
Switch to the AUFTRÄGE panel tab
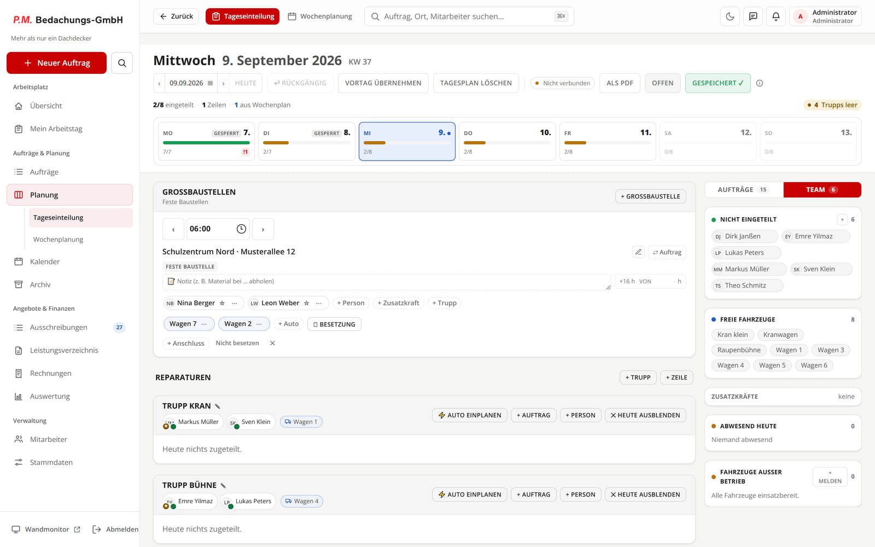point(744,190)
